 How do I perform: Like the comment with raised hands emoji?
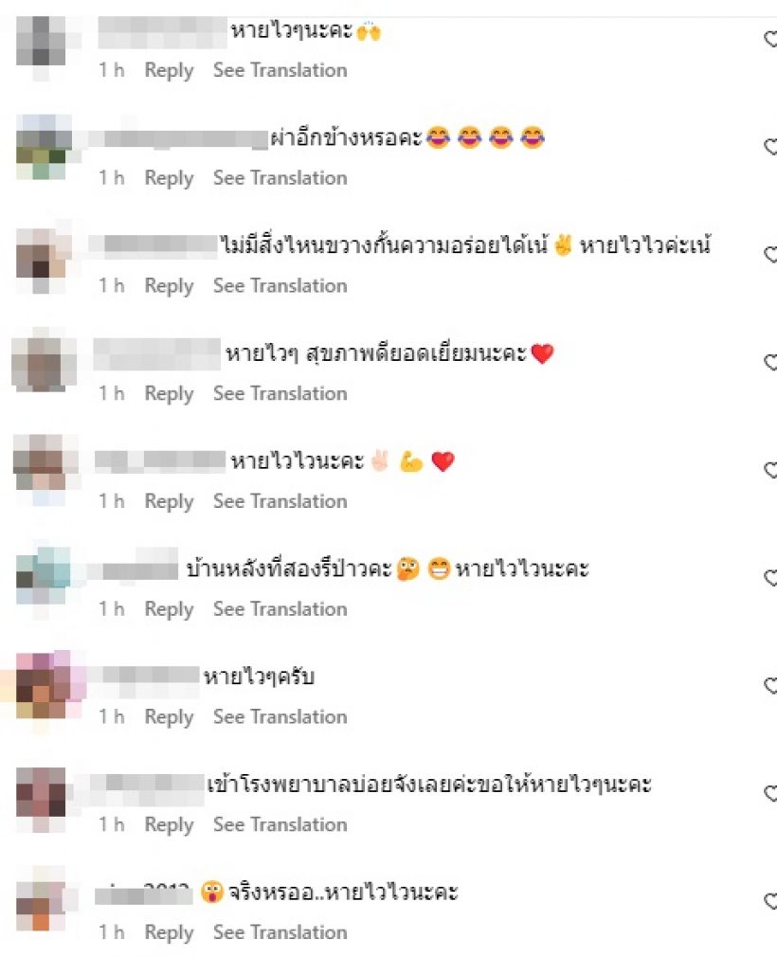tap(771, 39)
